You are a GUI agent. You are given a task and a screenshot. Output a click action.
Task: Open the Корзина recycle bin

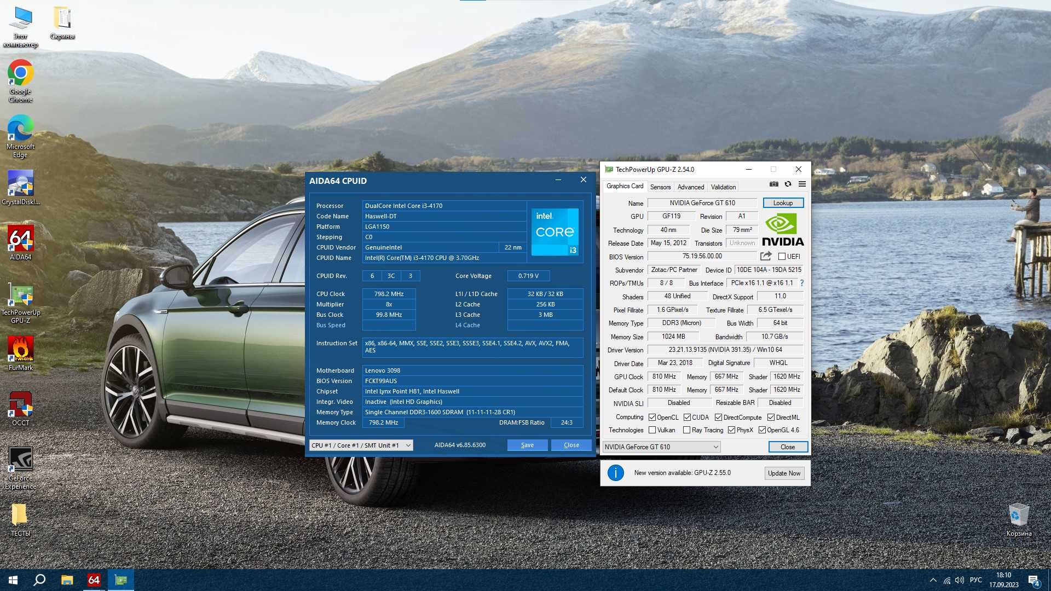1019,520
